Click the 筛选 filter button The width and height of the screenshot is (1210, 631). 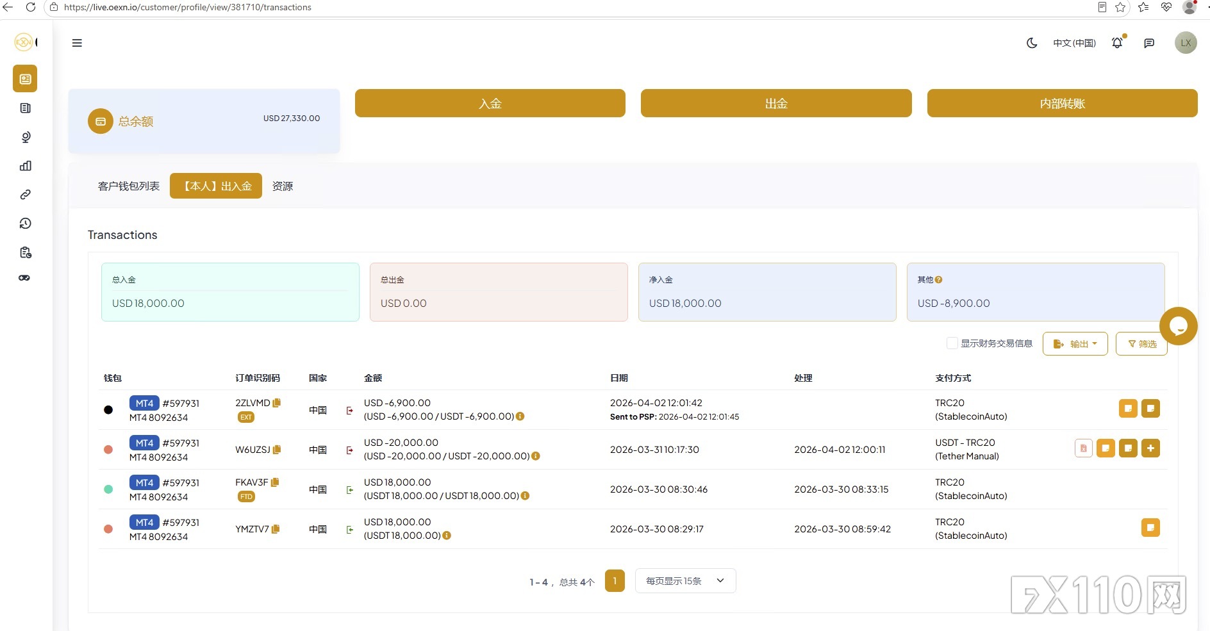coord(1141,344)
